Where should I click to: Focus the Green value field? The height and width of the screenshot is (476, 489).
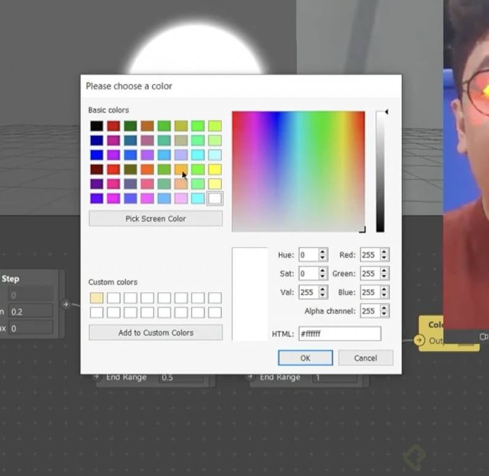click(370, 274)
